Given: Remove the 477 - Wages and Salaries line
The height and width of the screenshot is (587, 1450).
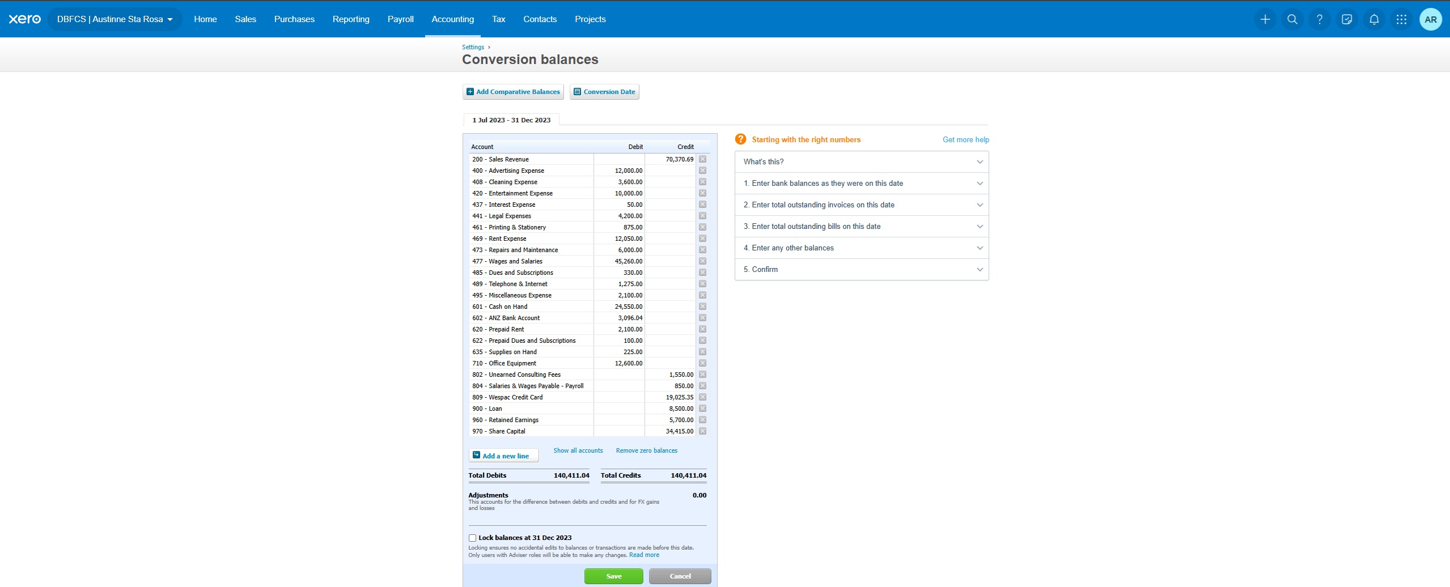Looking at the screenshot, I should pos(702,261).
